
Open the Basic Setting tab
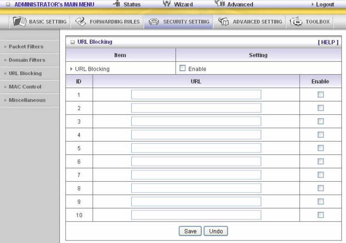[x=40, y=21]
